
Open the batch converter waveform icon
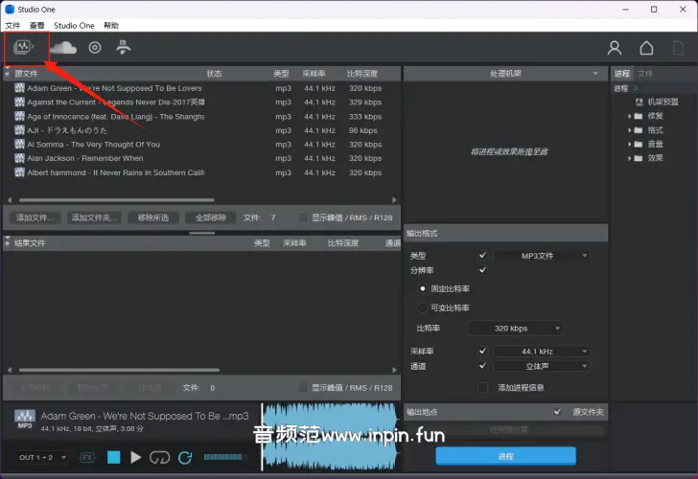tap(23, 47)
